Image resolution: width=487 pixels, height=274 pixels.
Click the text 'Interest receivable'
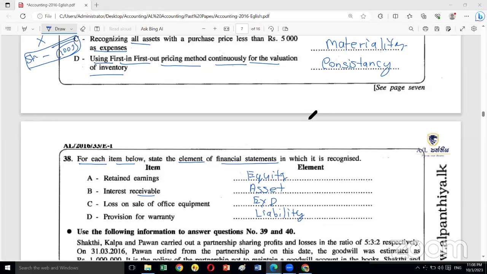(x=132, y=191)
